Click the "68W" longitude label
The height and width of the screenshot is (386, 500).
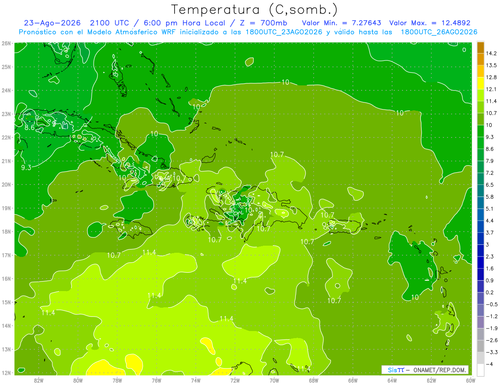coord(313,380)
